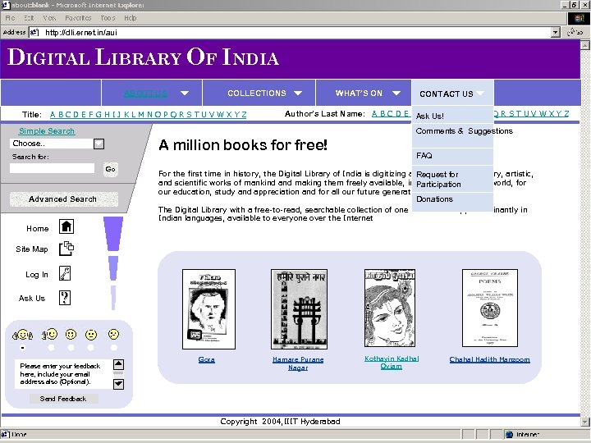Image resolution: width=591 pixels, height=443 pixels.
Task: Click the Hamare Purane Nagar cover thumbnail
Action: [x=299, y=309]
